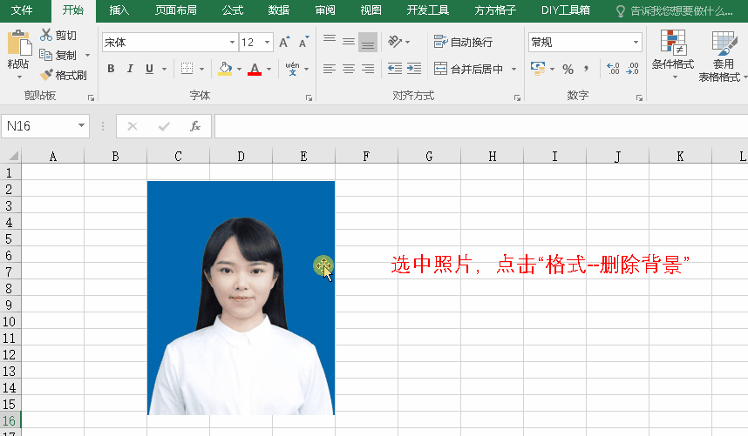This screenshot has height=436, width=748.
Task: Expand the underline style arrow
Action: tap(164, 70)
